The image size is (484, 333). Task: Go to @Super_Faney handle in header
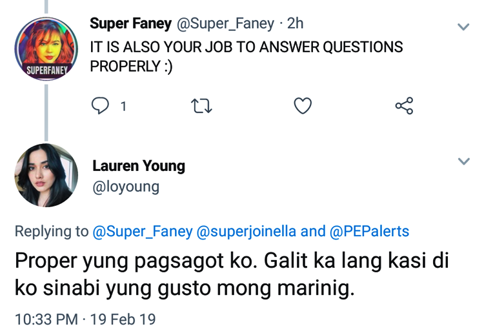click(225, 24)
